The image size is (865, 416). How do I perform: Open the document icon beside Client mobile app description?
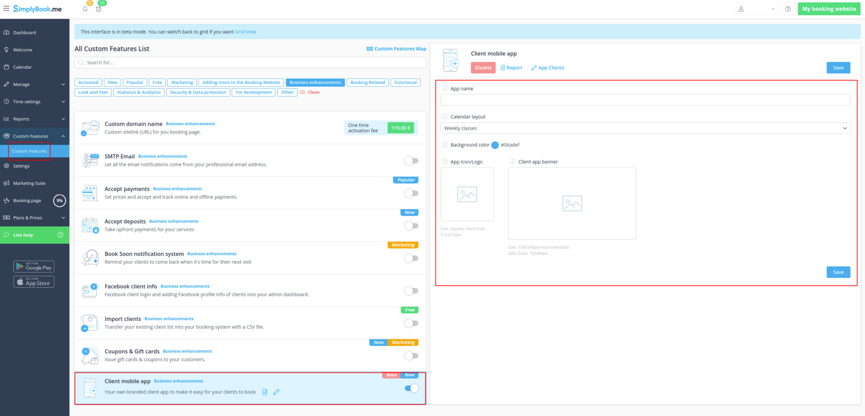tap(265, 392)
